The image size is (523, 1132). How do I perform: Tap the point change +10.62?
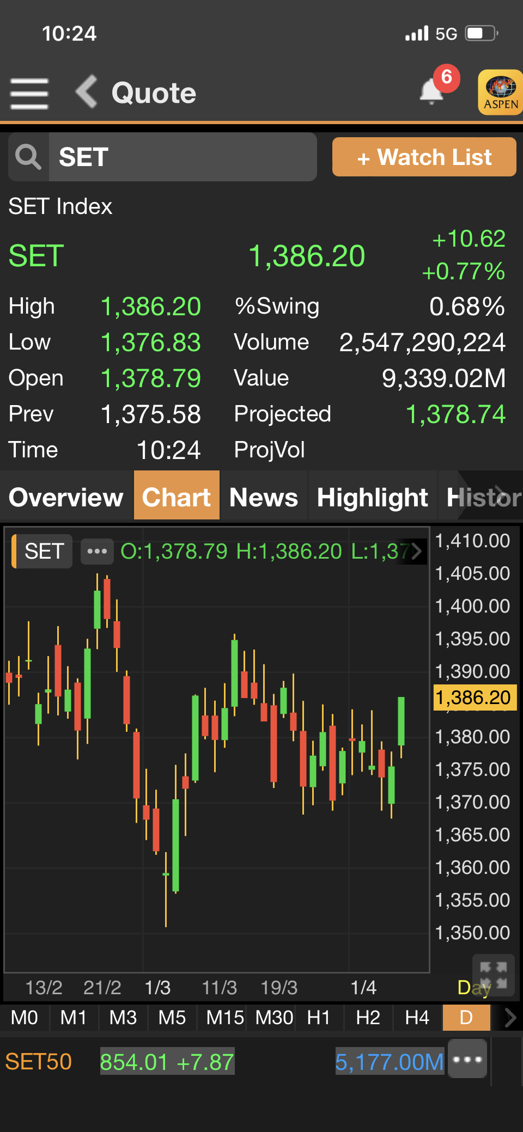pyautogui.click(x=469, y=238)
